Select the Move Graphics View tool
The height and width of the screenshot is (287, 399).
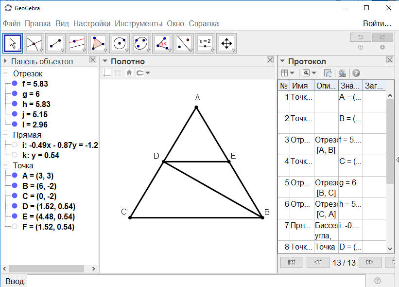point(226,43)
